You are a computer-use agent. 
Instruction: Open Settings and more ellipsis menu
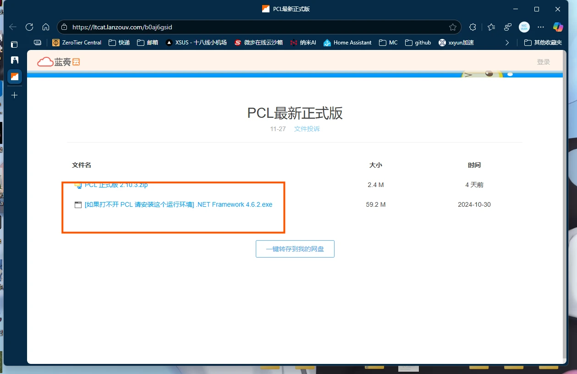coord(541,27)
